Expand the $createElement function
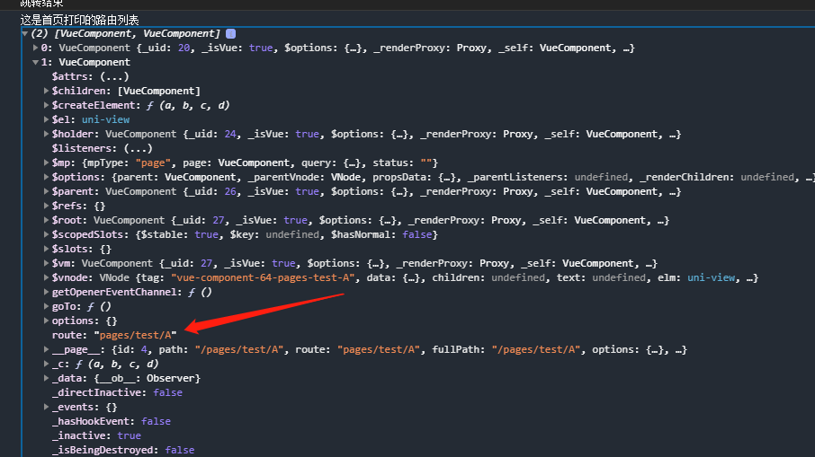The height and width of the screenshot is (457, 815). [46, 105]
